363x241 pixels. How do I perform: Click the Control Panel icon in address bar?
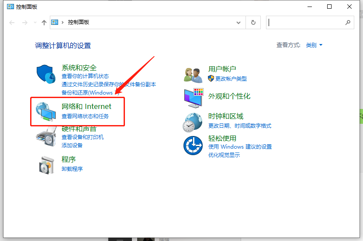coord(55,22)
